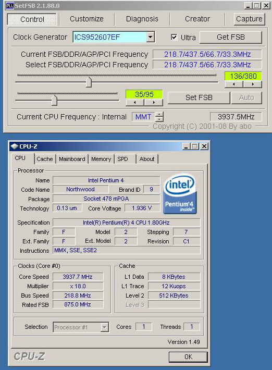Click the Instructions field MMX, SSE, SSE2

coord(126,250)
